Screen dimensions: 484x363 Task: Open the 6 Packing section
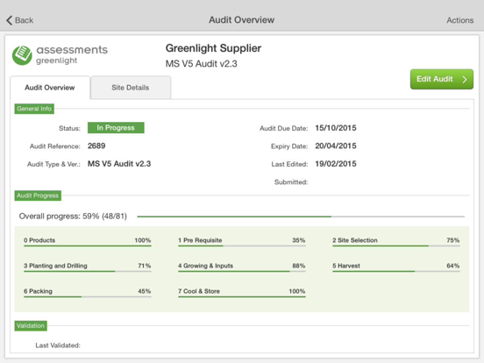pos(88,293)
